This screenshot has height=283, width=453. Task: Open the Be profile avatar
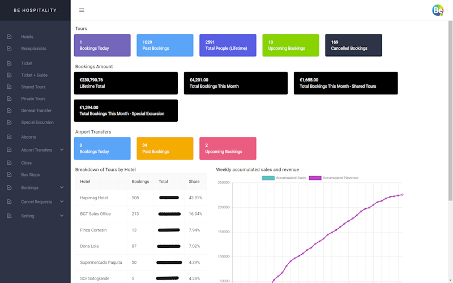(x=438, y=10)
